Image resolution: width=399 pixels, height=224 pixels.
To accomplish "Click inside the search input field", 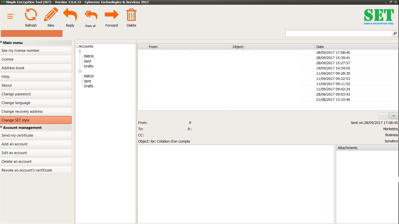I will point(338,33).
